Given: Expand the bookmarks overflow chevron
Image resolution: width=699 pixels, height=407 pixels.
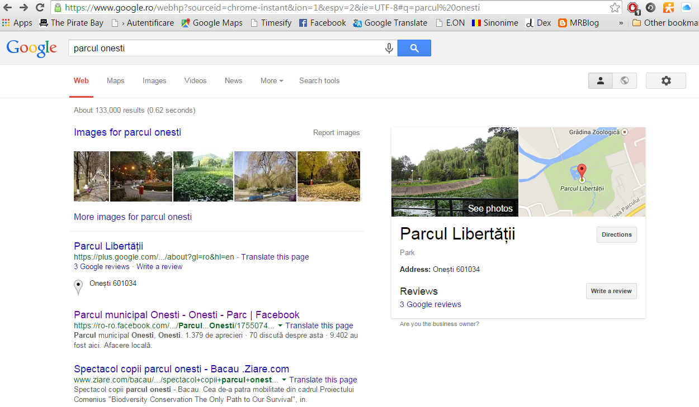Looking at the screenshot, I should [621, 23].
